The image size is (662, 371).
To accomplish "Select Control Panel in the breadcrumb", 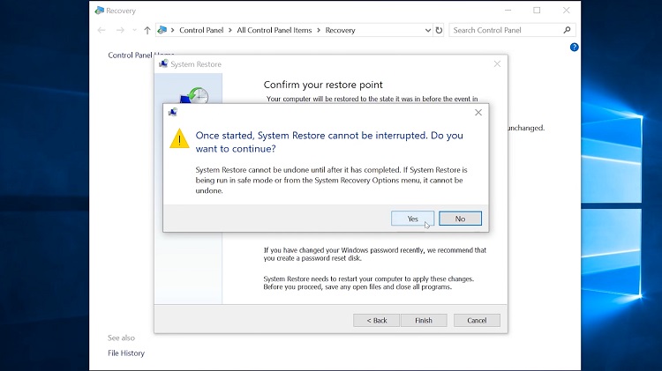I will pyautogui.click(x=201, y=30).
